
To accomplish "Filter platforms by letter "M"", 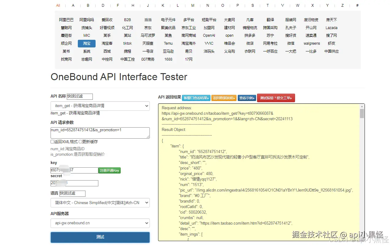I will (x=193, y=6).
